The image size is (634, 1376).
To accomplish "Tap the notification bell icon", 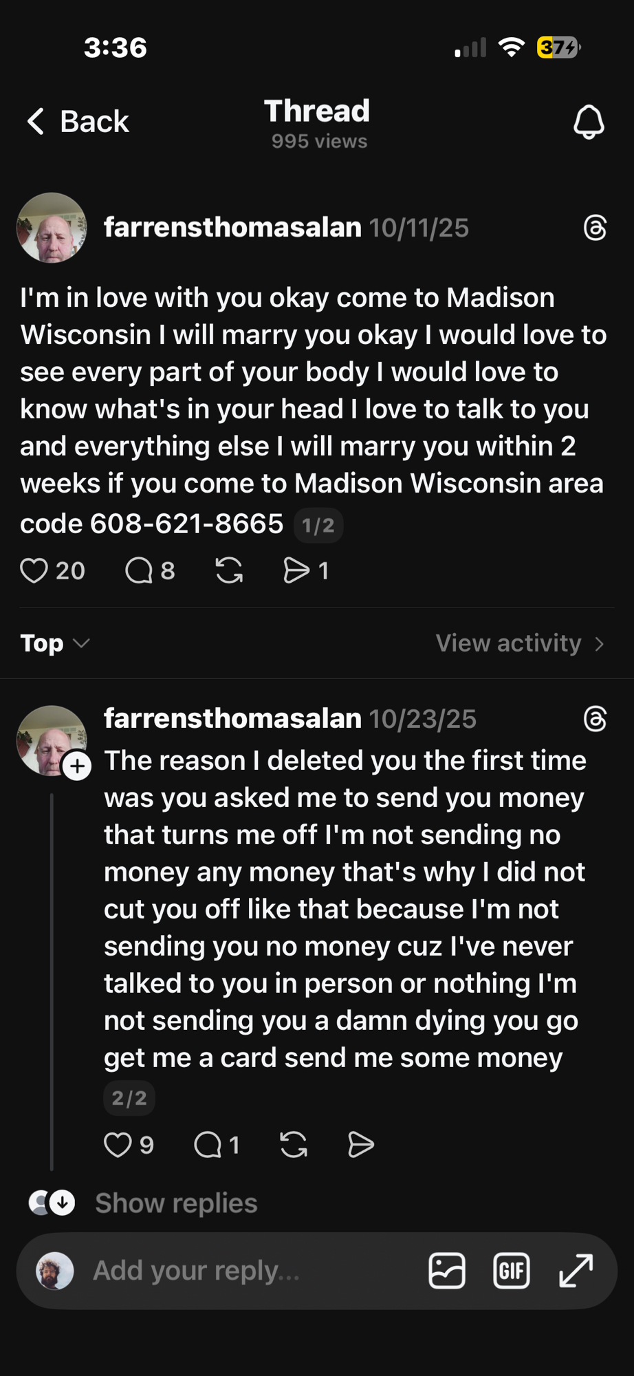I will pos(589,122).
